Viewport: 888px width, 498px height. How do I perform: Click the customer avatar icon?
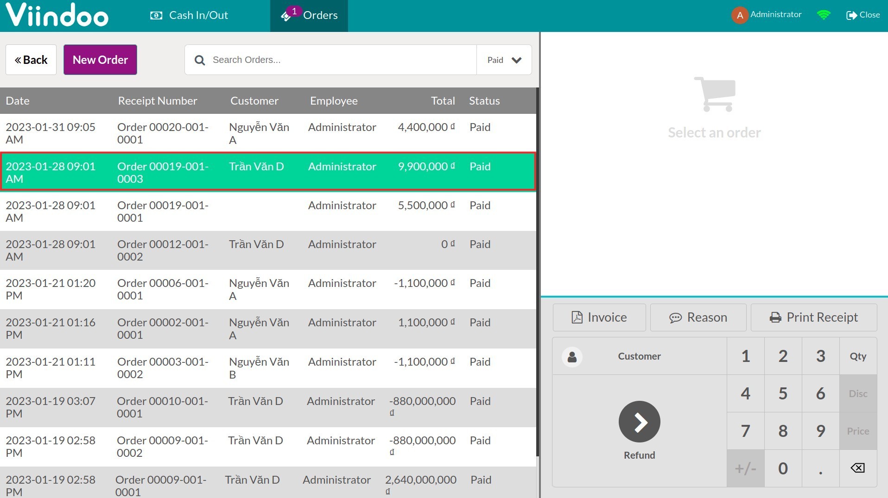tap(572, 357)
